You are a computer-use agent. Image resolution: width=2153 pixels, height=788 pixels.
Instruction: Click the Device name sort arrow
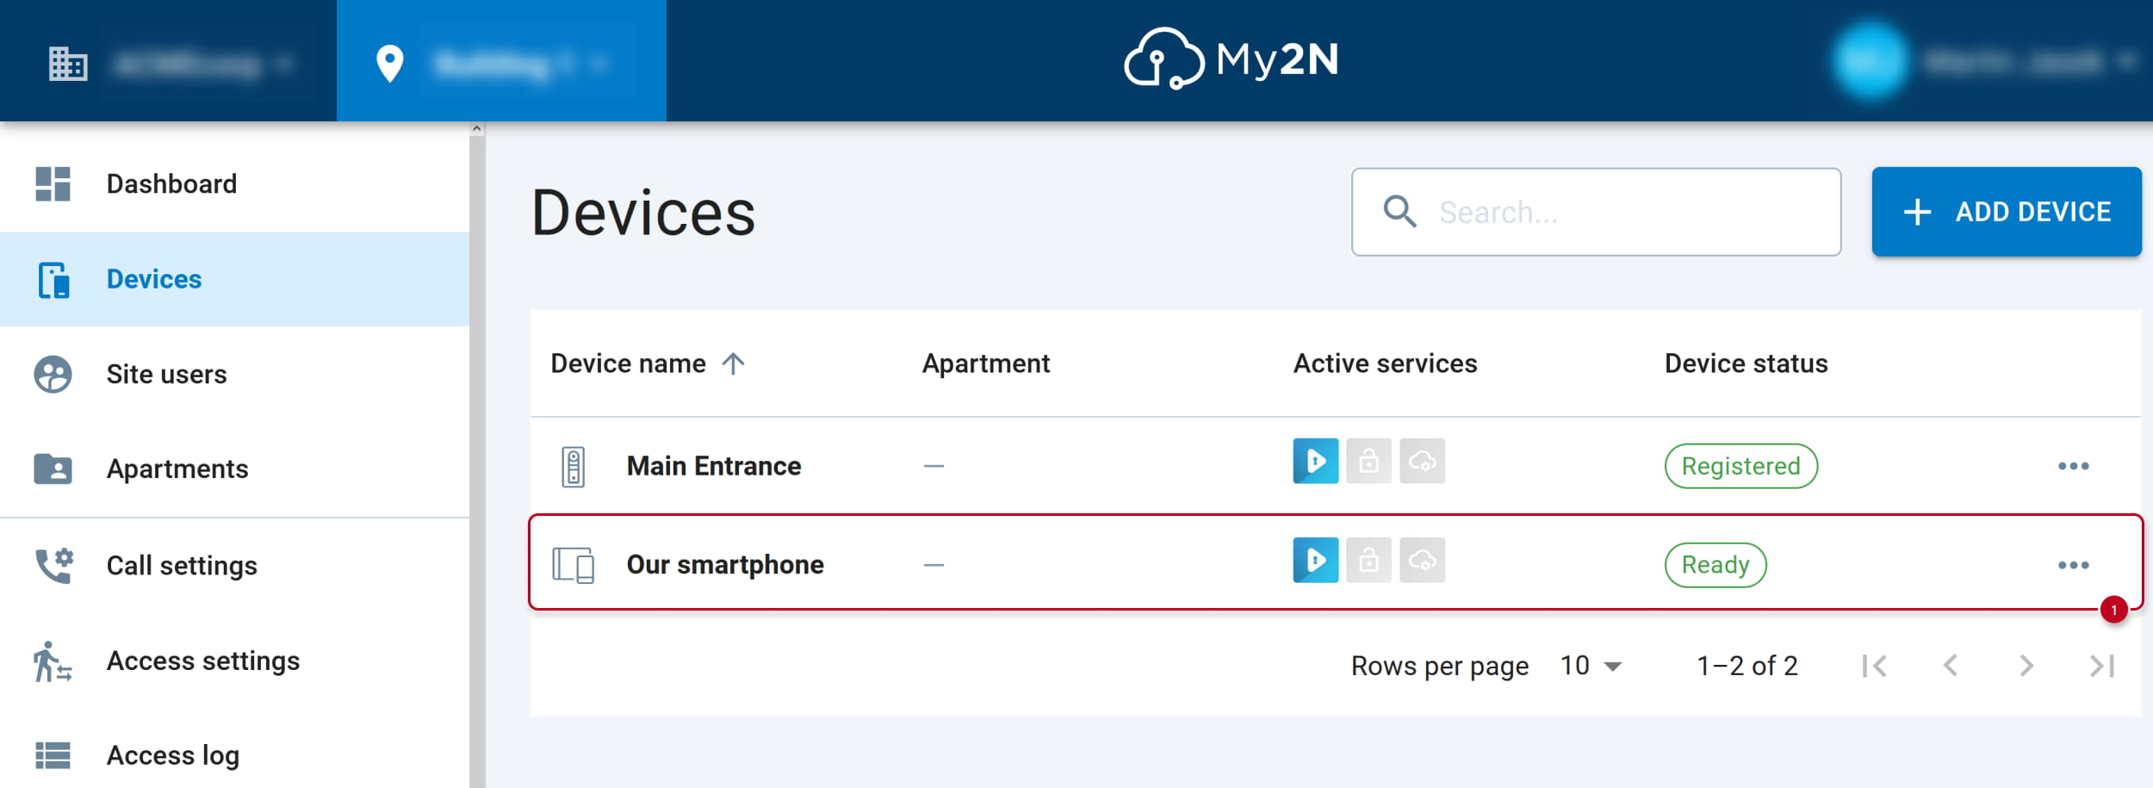[733, 363]
